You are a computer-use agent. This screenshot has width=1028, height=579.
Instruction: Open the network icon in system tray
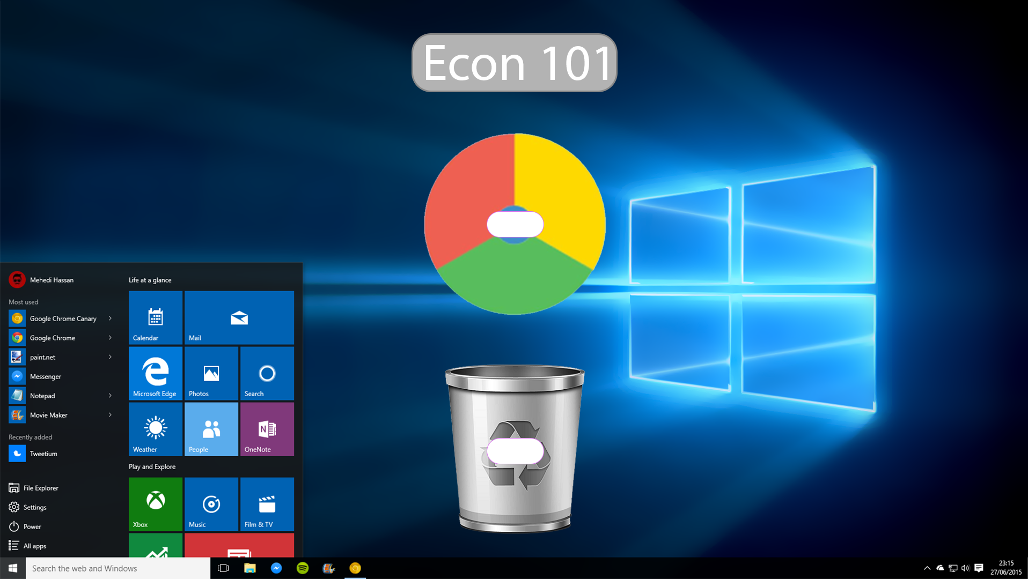(953, 568)
